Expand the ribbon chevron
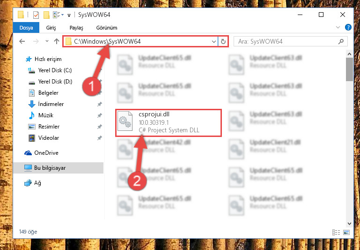Image resolution: width=360 pixels, height=250 pixels. [338, 27]
